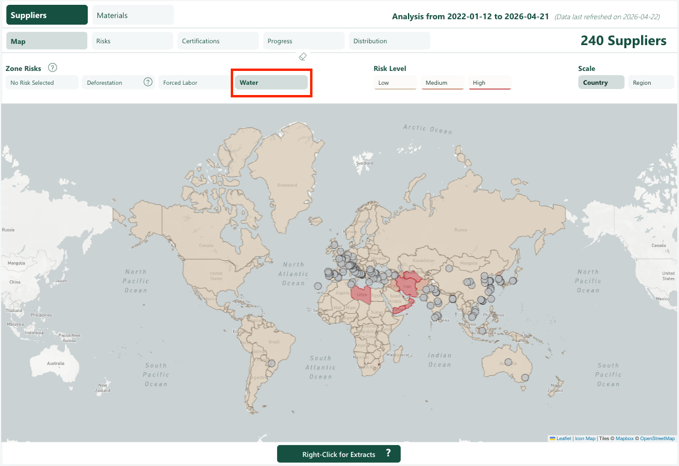Viewport: 679px width, 466px height.
Task: Click the supplier marker in Japan
Action: (x=513, y=281)
